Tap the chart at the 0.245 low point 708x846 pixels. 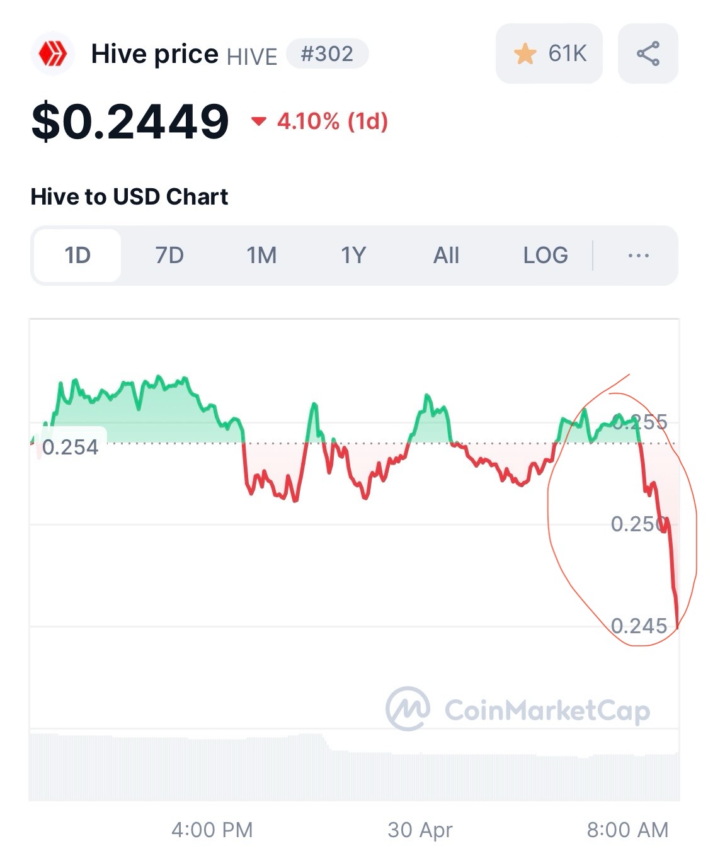(677, 626)
